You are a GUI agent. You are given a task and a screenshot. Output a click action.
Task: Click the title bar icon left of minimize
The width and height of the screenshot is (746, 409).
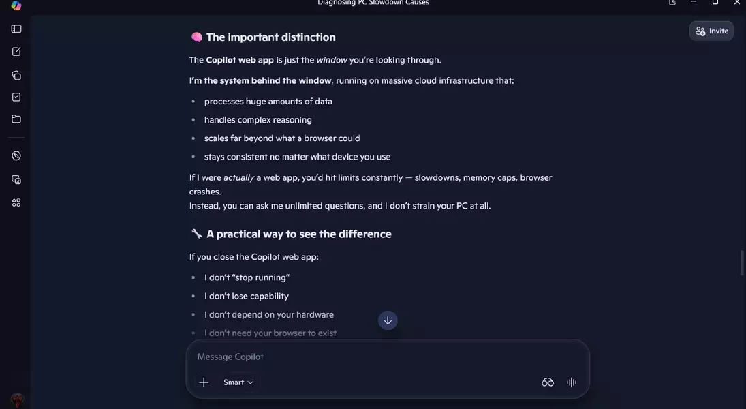[x=672, y=3]
